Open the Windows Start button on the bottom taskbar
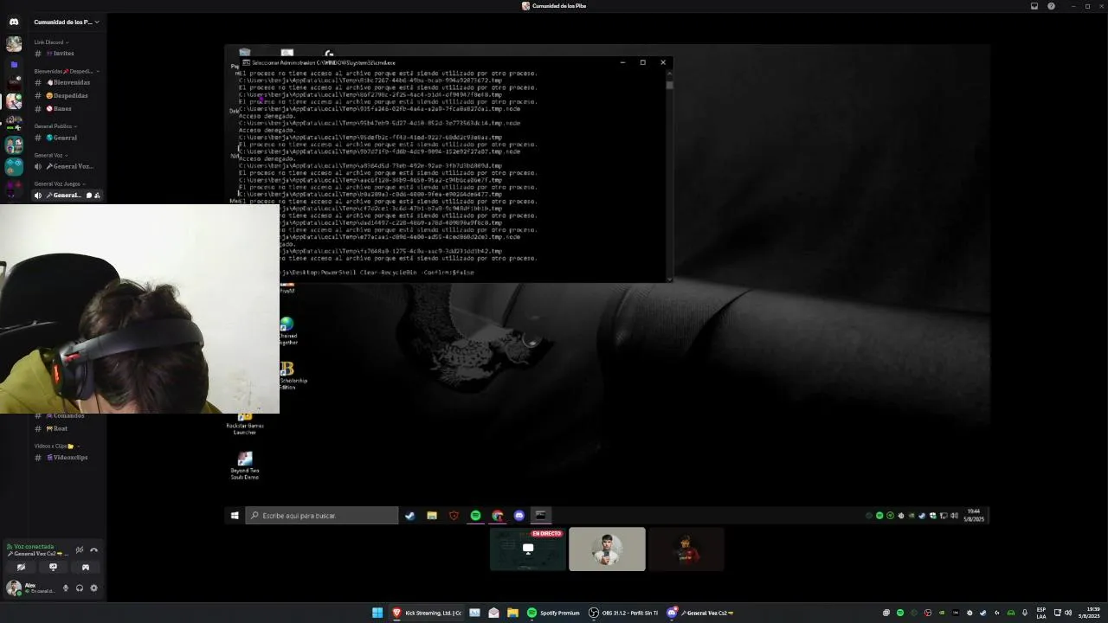 pos(377,613)
